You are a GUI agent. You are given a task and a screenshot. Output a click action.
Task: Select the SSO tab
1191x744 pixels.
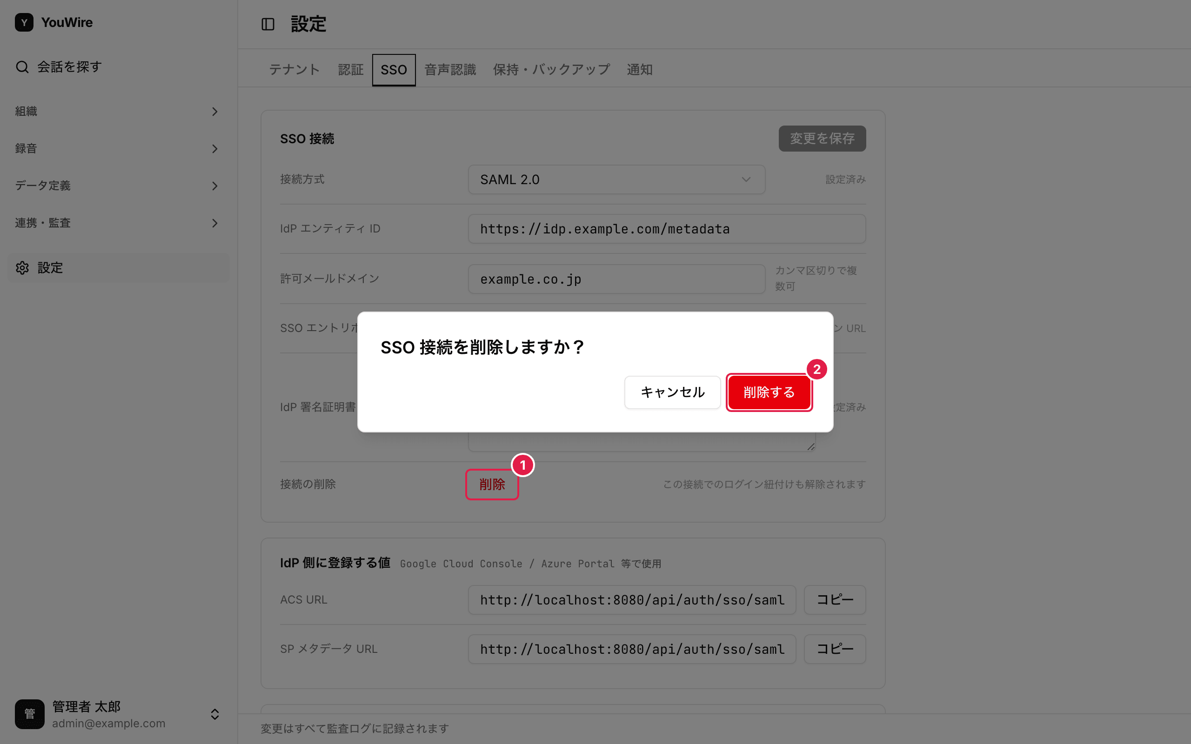point(394,70)
